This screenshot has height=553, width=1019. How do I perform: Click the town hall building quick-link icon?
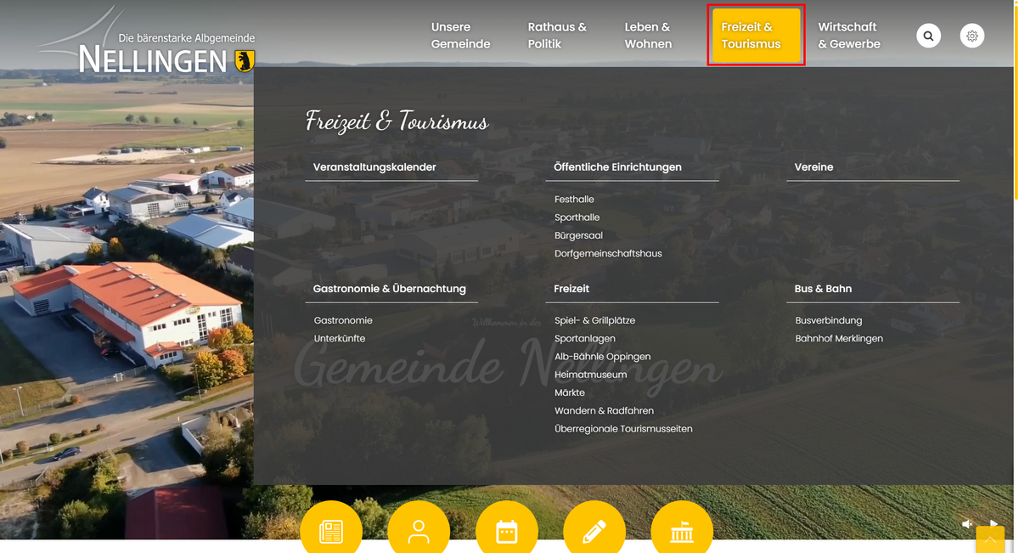tap(682, 532)
